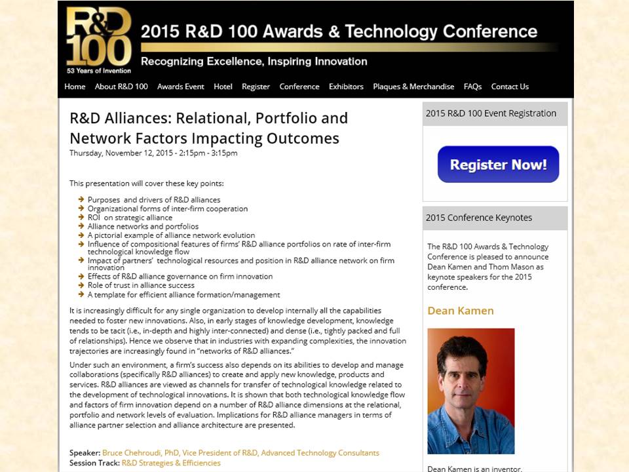Go to the Exhibitors page
This screenshot has height=472, width=629.
(346, 87)
